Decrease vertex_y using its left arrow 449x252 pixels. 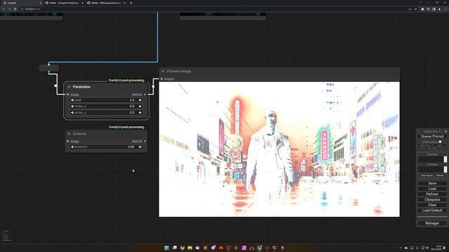(x=72, y=113)
